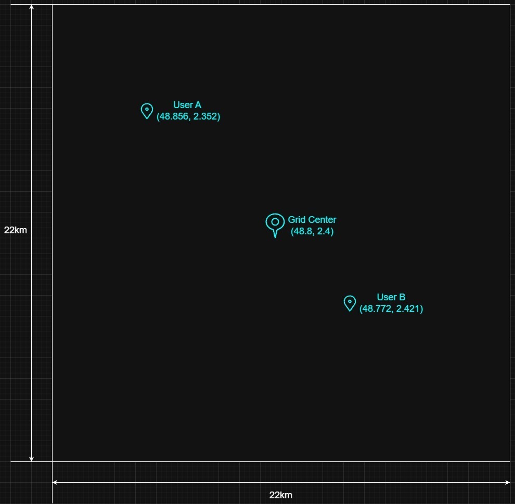Click the horizontal '22km' dimension label at bottom
This screenshot has height=504, width=515.
click(281, 495)
